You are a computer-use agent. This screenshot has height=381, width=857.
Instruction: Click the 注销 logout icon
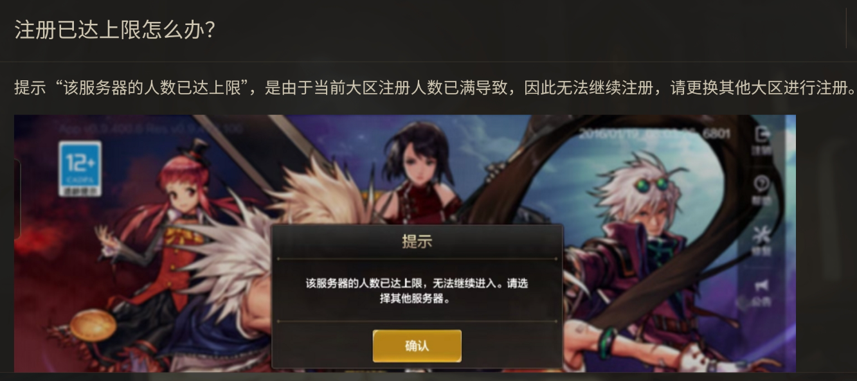click(762, 140)
